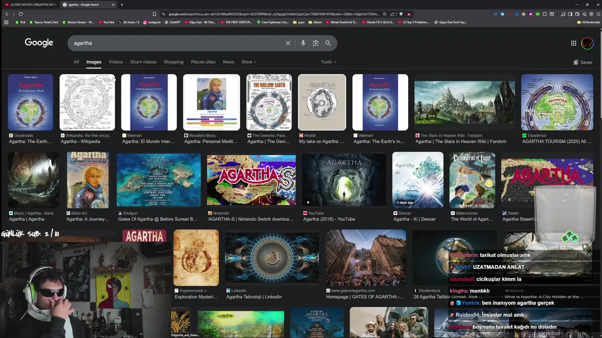This screenshot has height=338, width=602.
Task: Share this page with the address bar share icon
Action: tap(392, 14)
